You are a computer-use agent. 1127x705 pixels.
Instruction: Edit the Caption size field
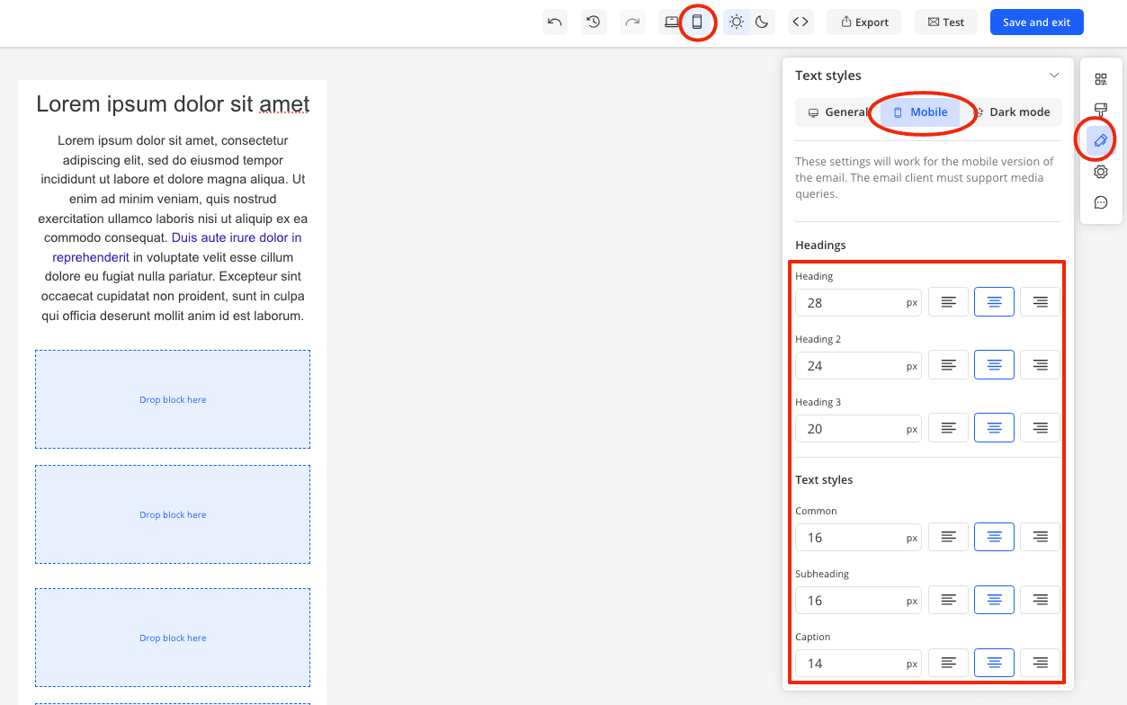pos(858,663)
